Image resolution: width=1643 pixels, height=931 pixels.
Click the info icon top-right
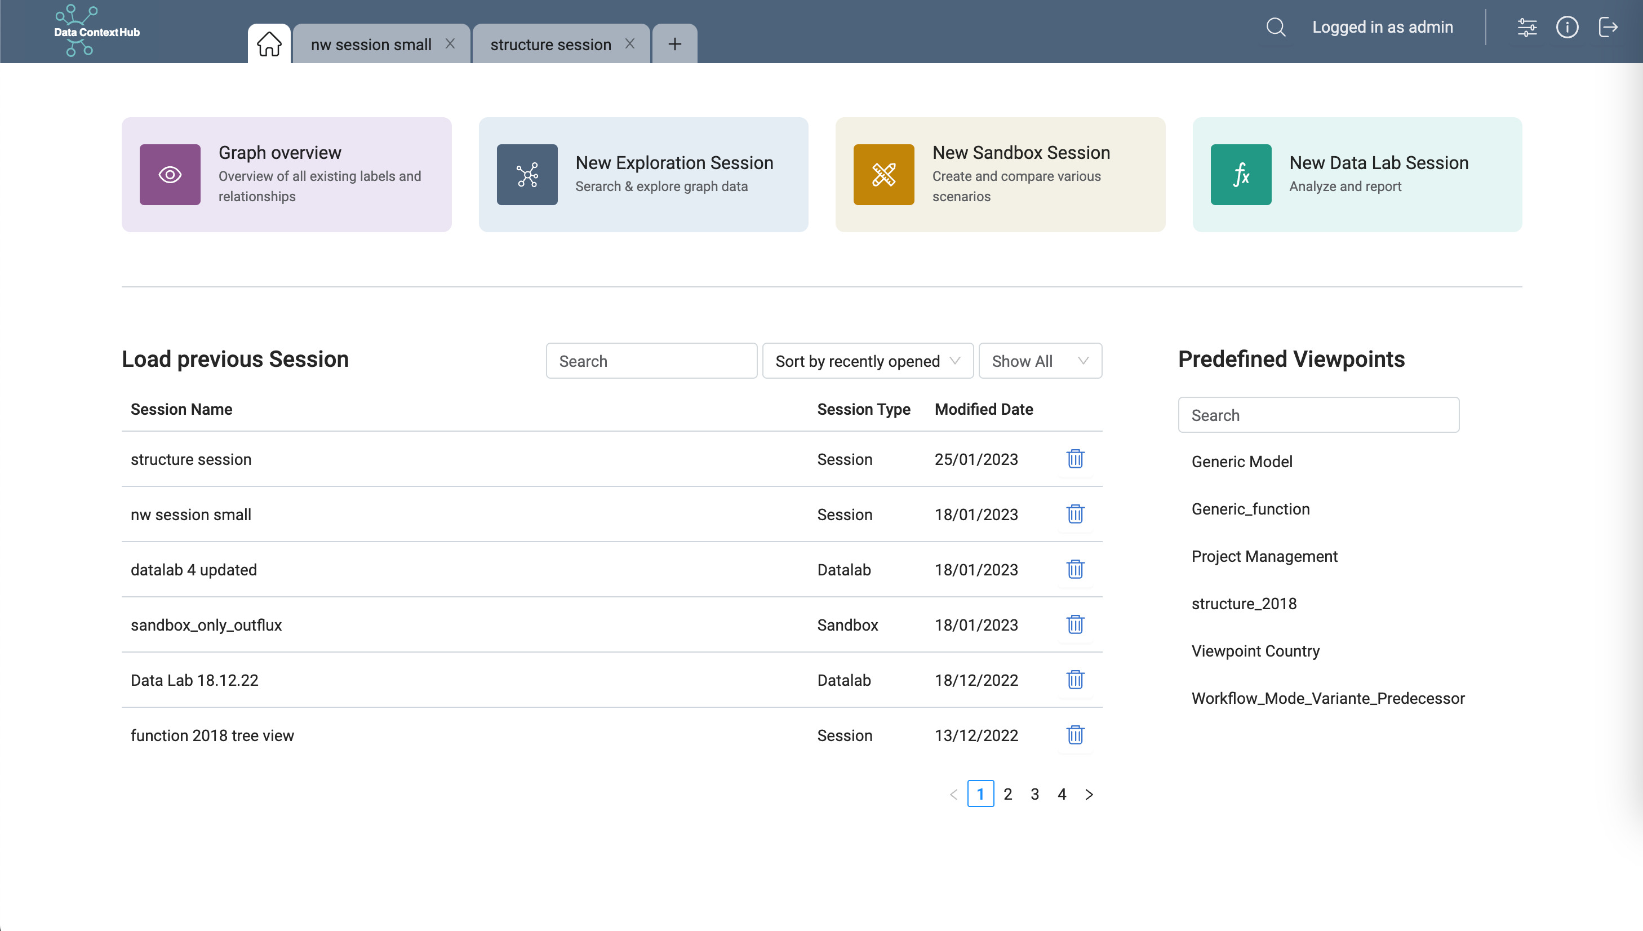coord(1566,27)
